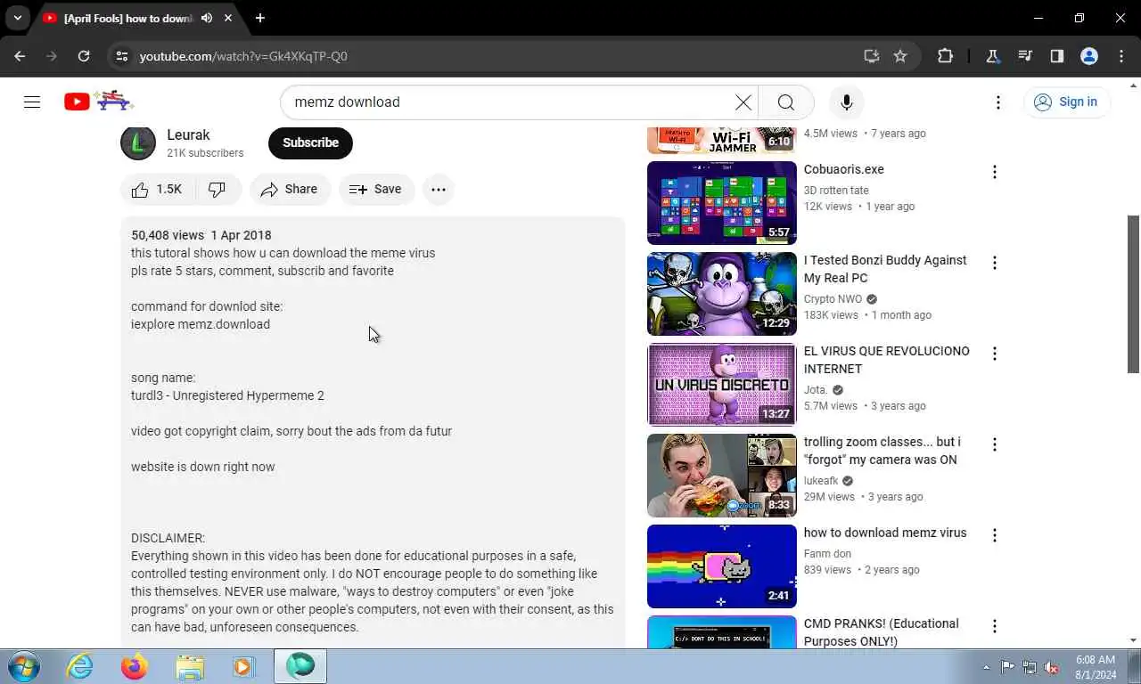Open trolling zoom classes video title
This screenshot has width=1141, height=684.
882,451
